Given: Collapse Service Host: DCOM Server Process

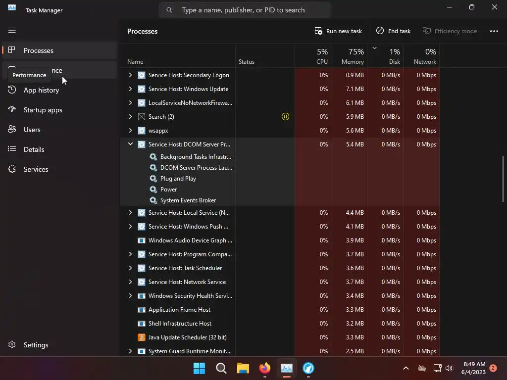Looking at the screenshot, I should [130, 144].
